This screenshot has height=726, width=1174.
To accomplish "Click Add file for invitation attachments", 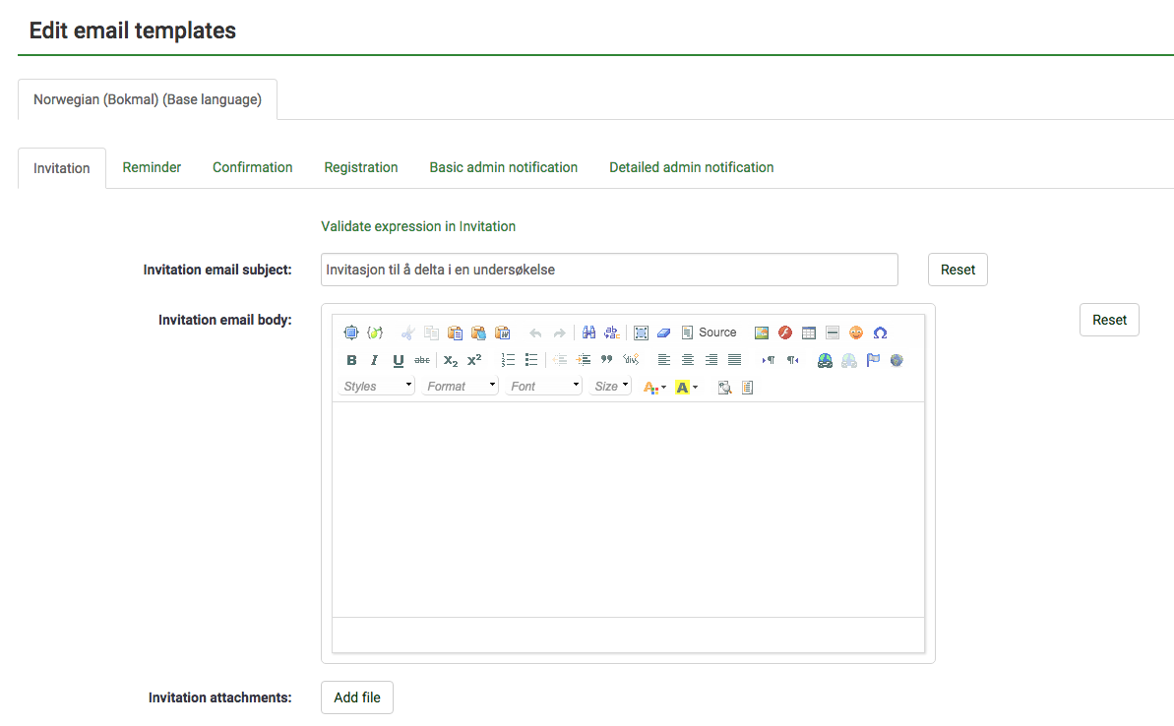I will click(x=356, y=697).
